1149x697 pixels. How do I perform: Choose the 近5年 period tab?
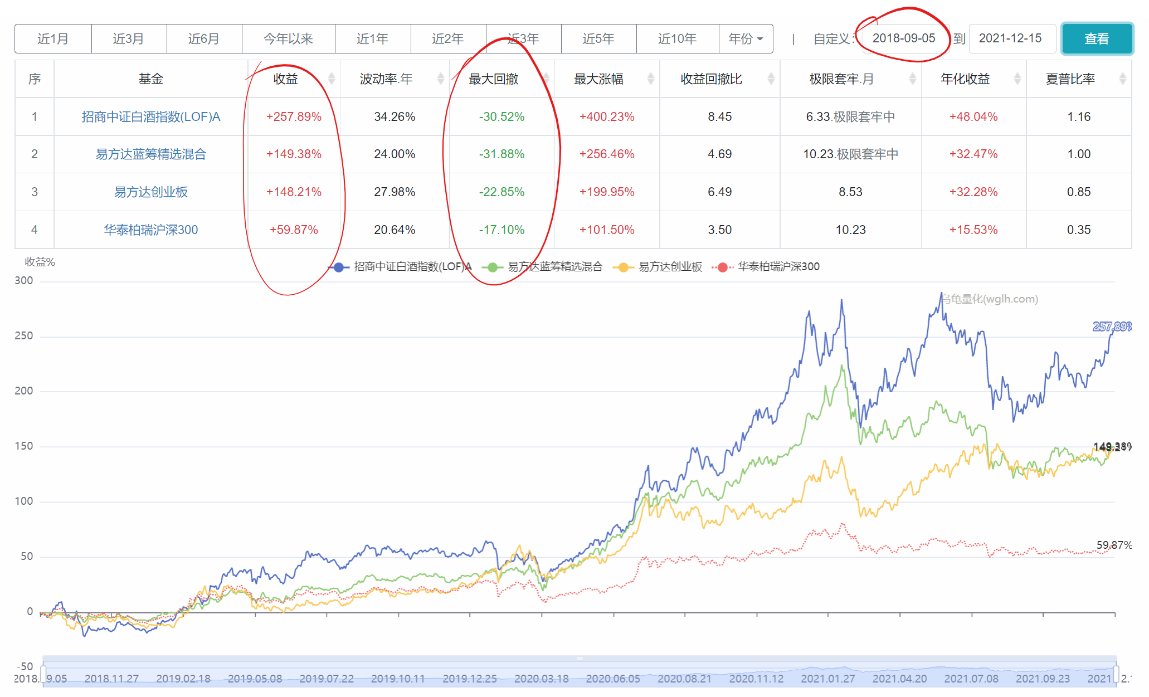598,39
